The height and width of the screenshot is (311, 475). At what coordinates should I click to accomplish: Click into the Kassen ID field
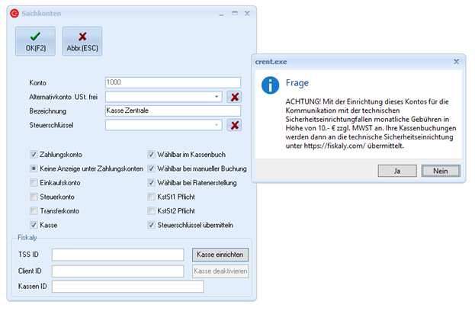pyautogui.click(x=127, y=287)
